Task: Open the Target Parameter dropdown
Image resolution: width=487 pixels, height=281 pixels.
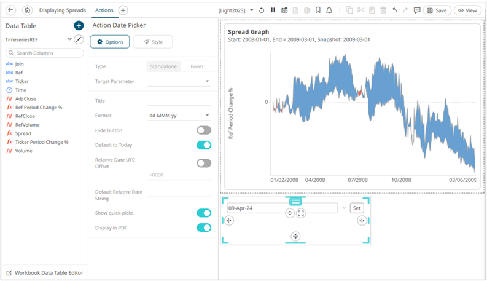Action: click(x=179, y=81)
